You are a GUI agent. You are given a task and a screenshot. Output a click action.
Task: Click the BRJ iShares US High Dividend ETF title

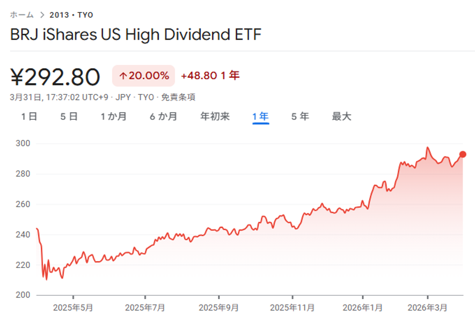pyautogui.click(x=136, y=35)
